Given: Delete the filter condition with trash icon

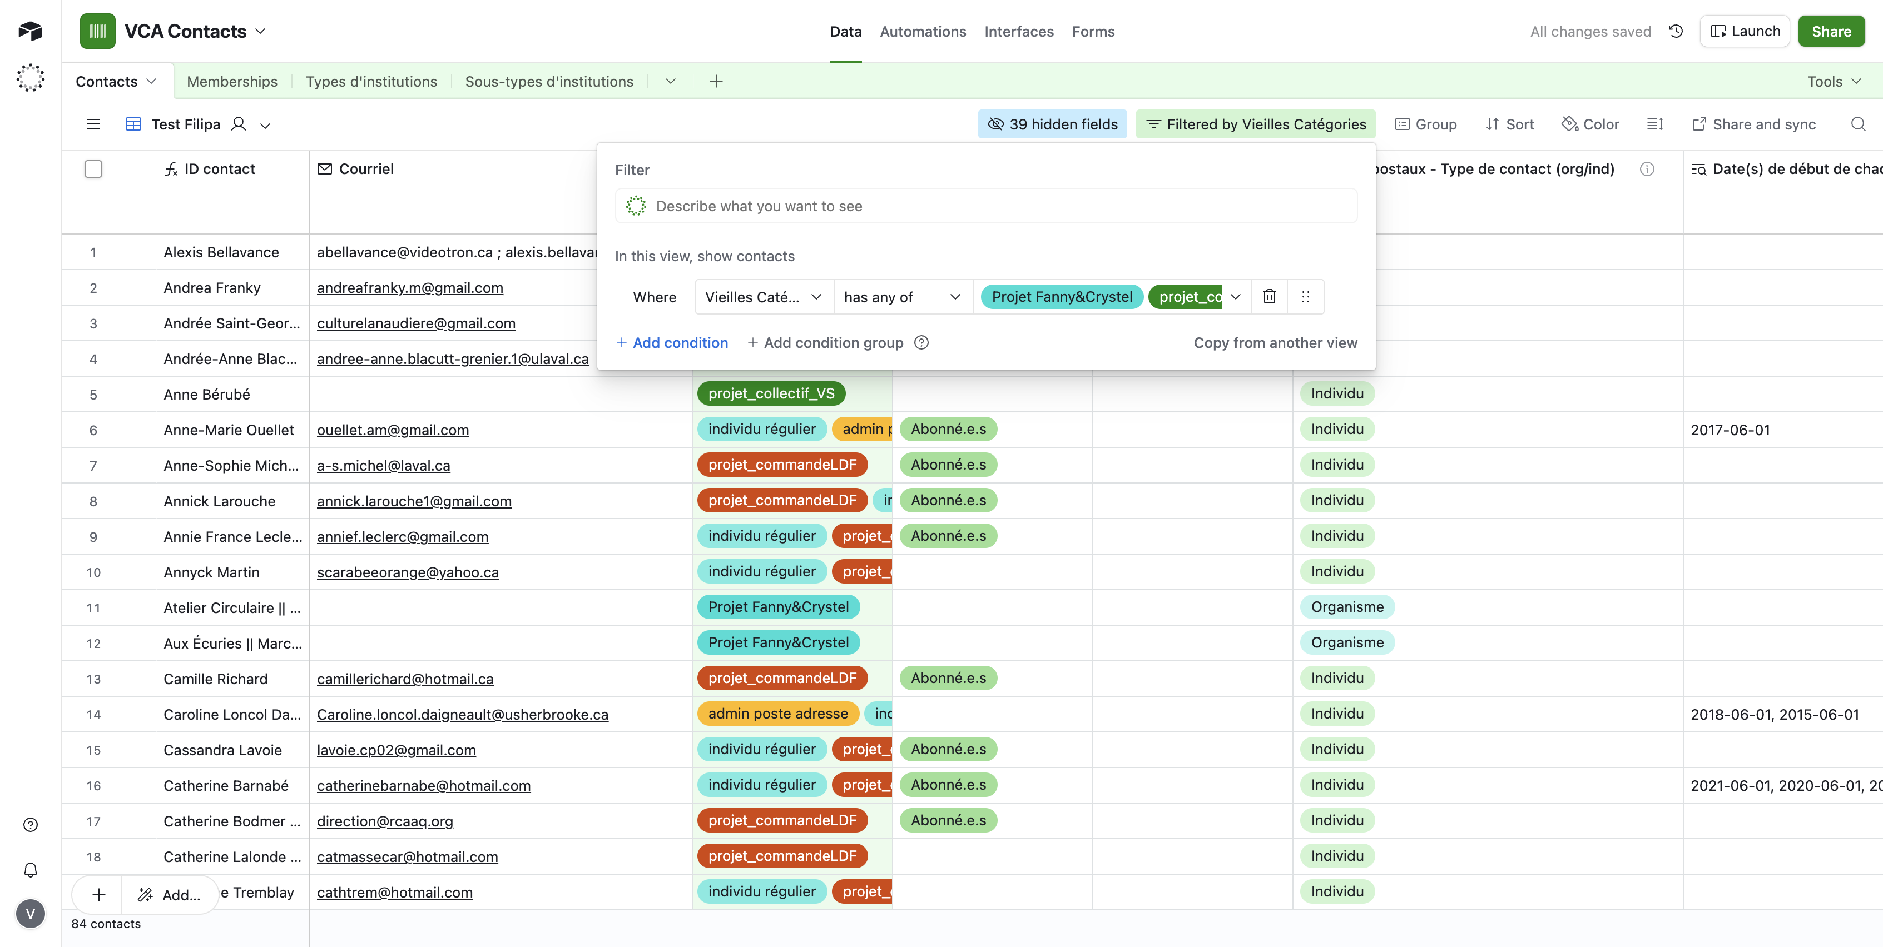Looking at the screenshot, I should [x=1269, y=297].
